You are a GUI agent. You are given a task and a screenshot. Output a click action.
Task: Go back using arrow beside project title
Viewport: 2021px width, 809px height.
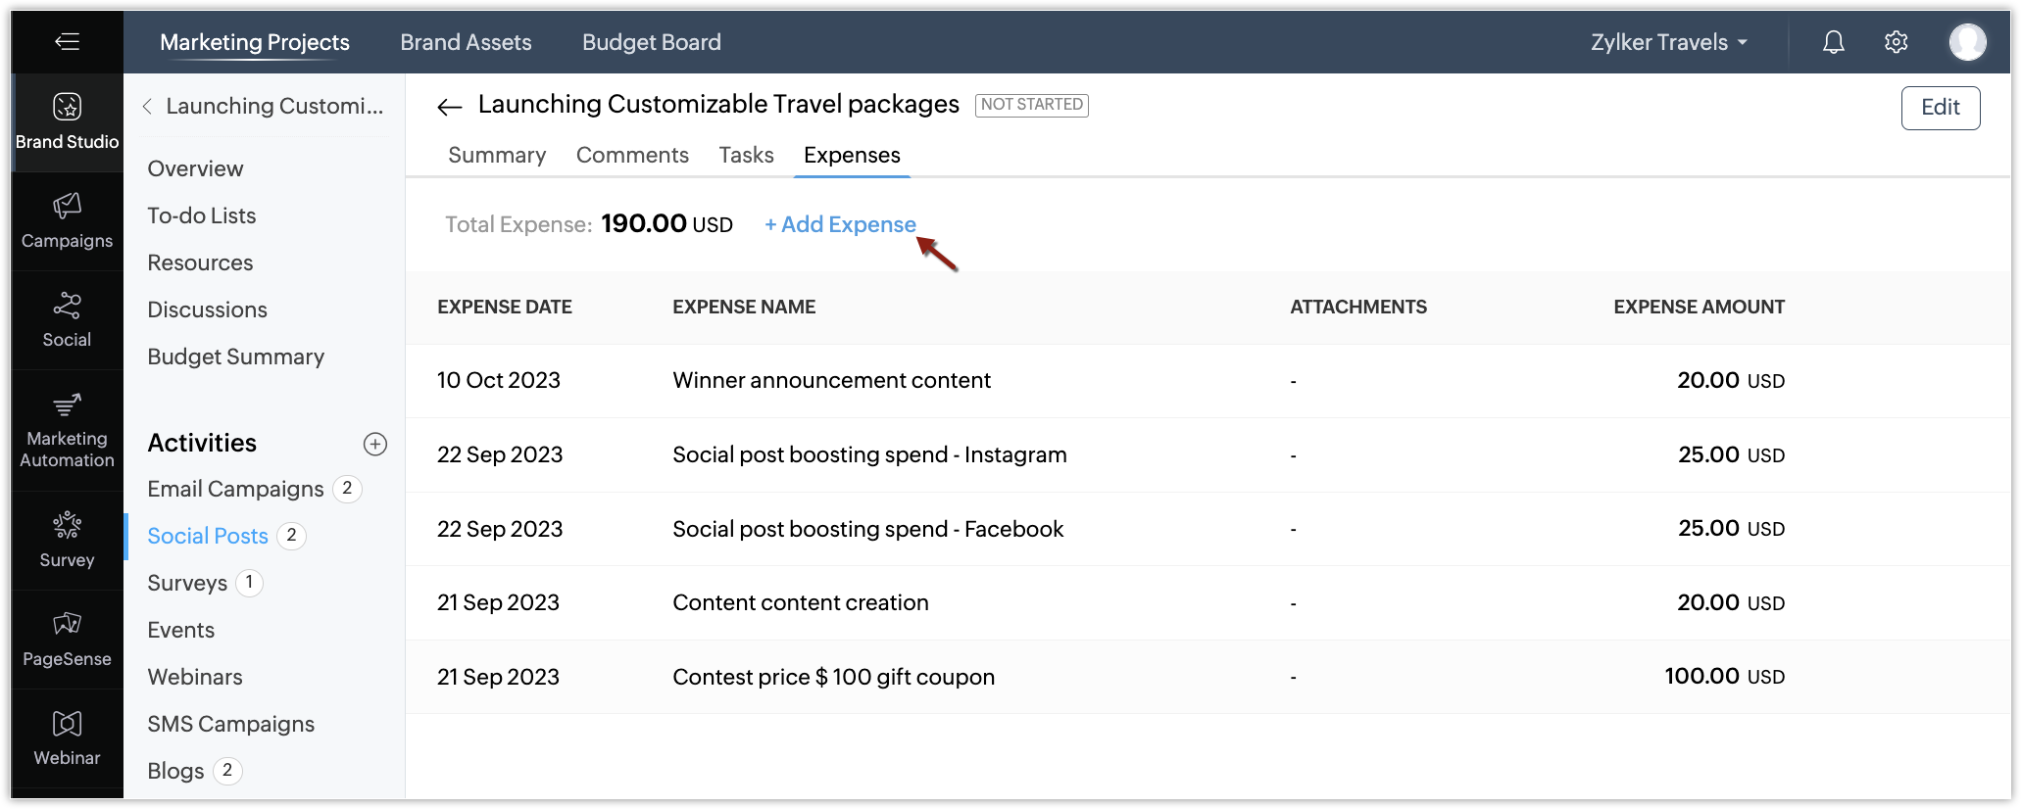tap(449, 107)
